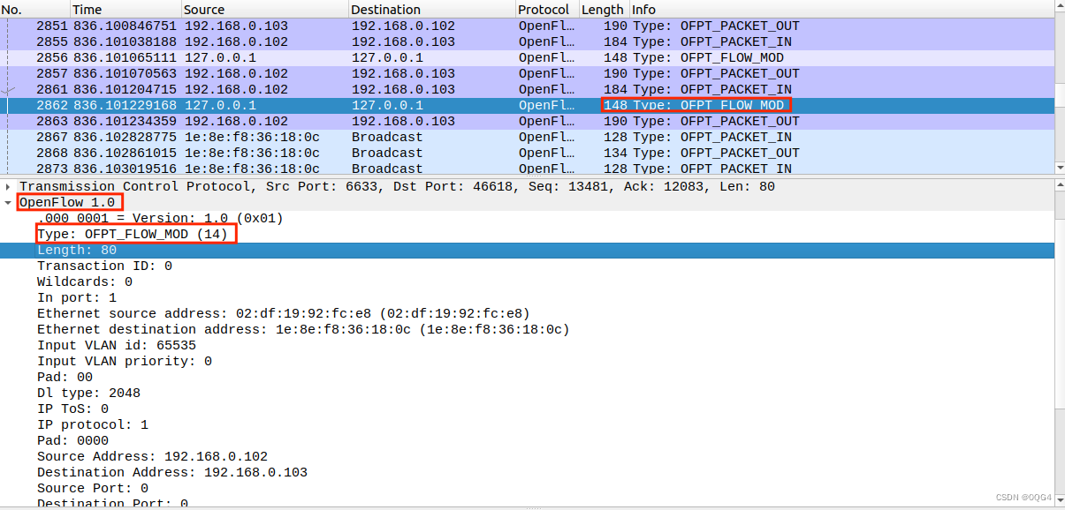Select the Broadcast packet 2867 row
Viewport: 1065px width, 510px height.
pyautogui.click(x=354, y=137)
